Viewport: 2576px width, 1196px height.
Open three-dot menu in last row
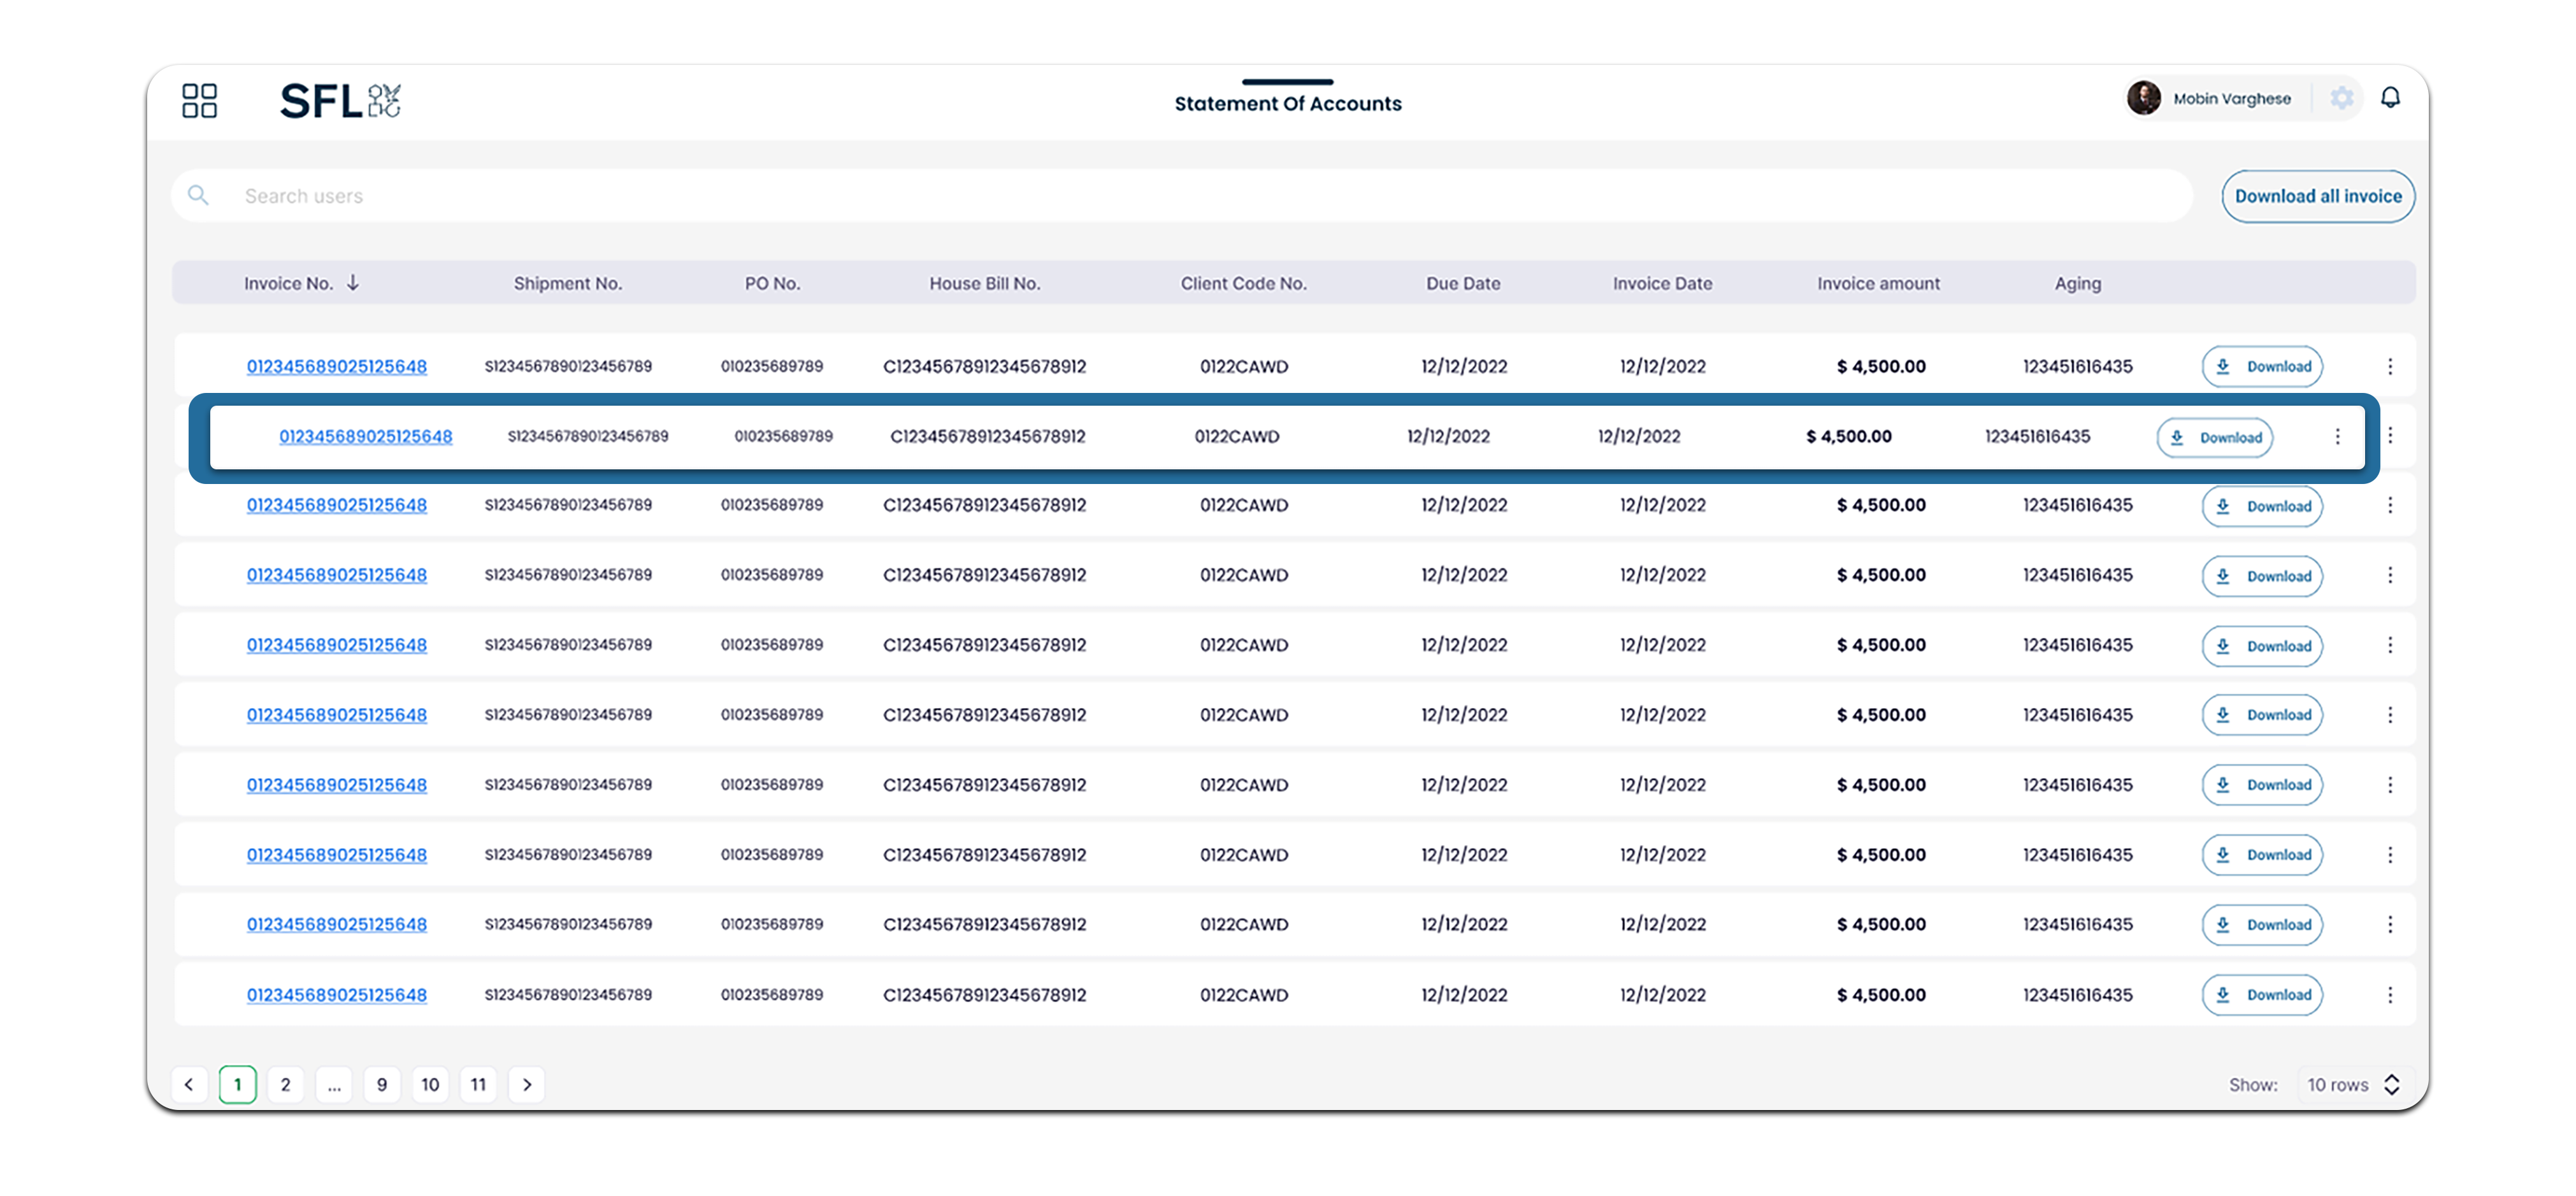tap(2390, 995)
